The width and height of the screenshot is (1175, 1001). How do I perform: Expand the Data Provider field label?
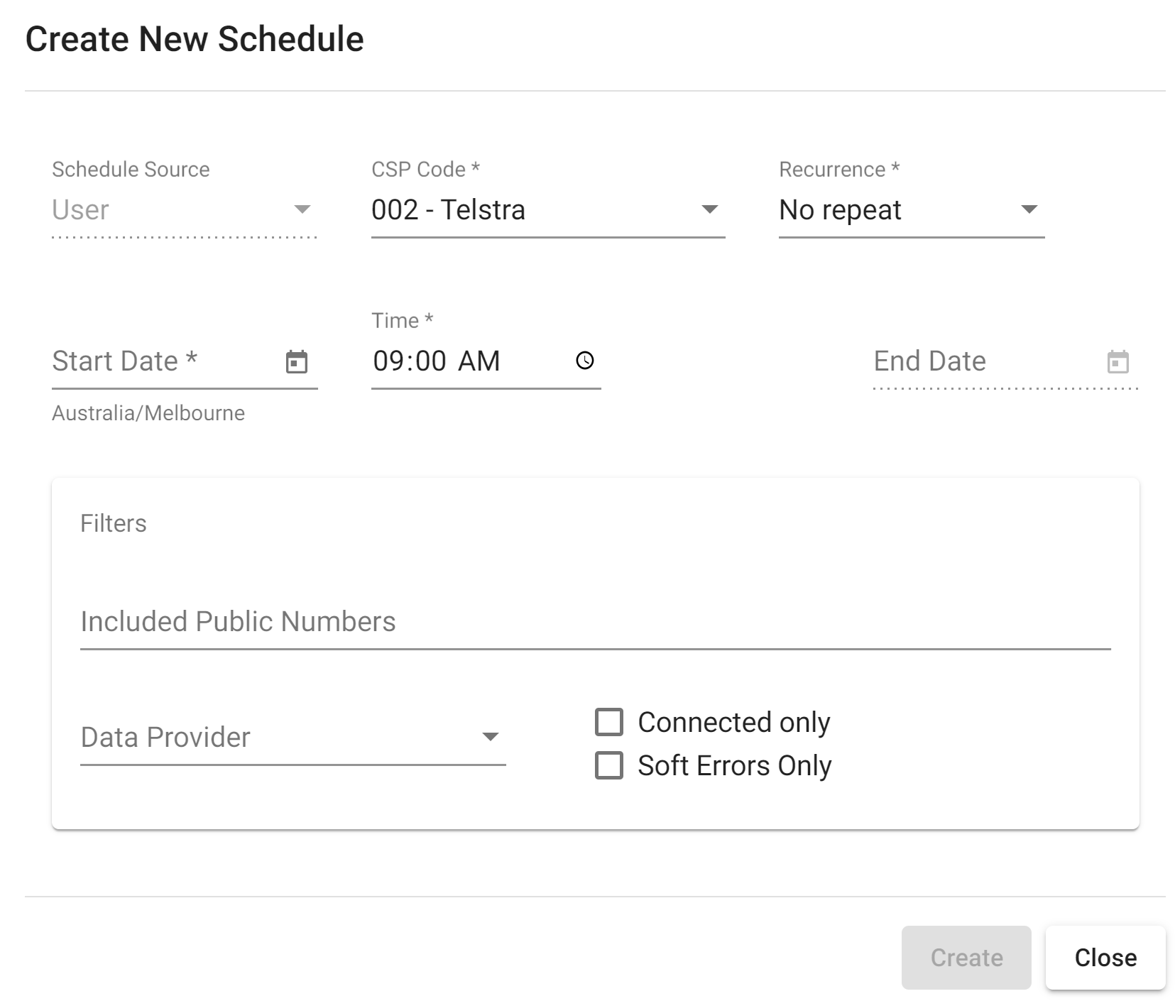(x=165, y=738)
